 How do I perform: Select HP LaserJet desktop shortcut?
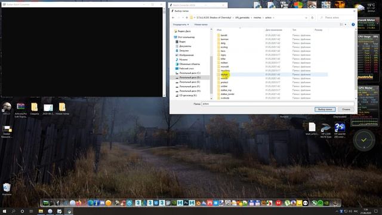click(x=340, y=130)
